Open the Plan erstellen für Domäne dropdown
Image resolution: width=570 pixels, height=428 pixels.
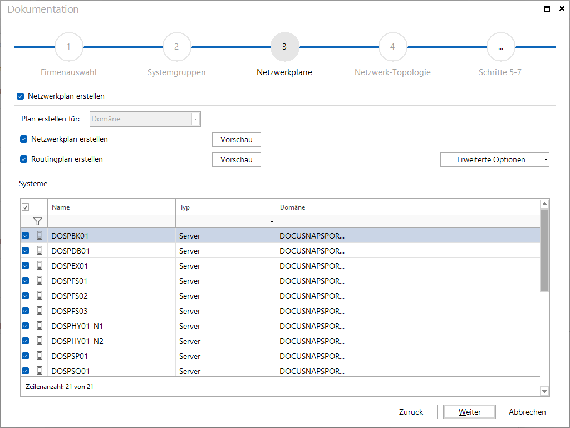click(x=195, y=119)
